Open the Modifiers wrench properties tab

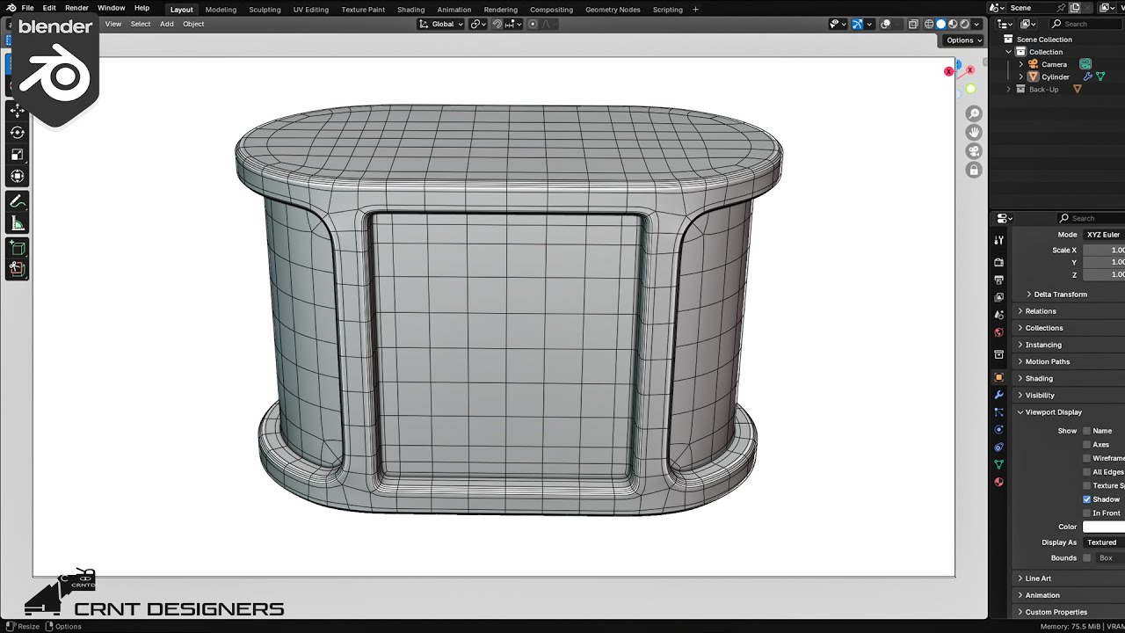(x=998, y=395)
